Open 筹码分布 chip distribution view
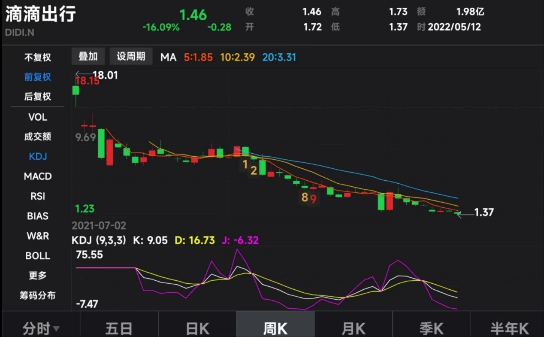The height and width of the screenshot is (337, 544). [38, 295]
